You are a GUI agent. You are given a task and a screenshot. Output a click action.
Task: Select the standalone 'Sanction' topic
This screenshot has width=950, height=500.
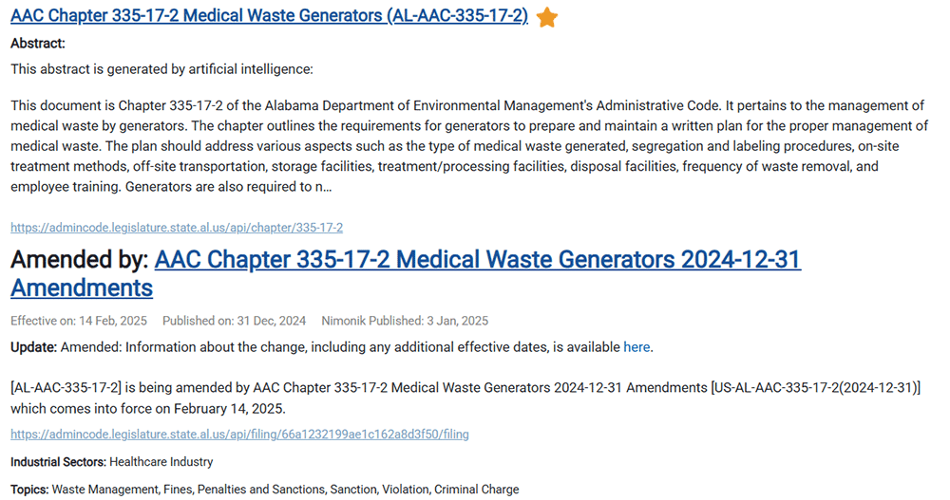[352, 490]
